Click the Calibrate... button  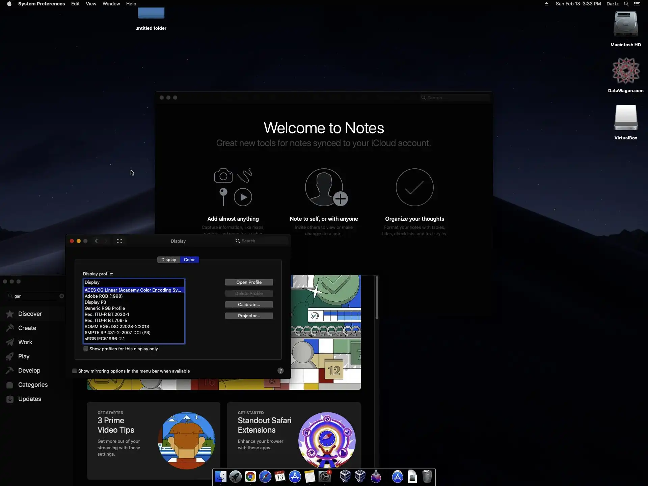[249, 304]
